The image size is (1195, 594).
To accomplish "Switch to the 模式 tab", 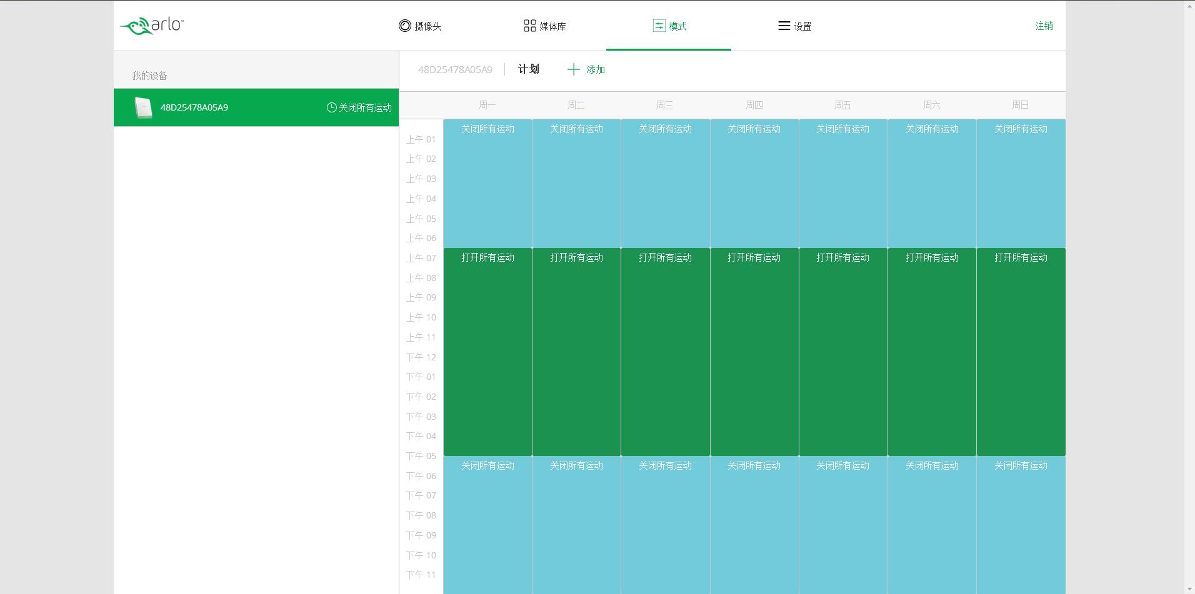I will (x=669, y=26).
